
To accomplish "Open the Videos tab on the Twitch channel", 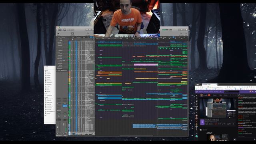I will pos(214,95).
